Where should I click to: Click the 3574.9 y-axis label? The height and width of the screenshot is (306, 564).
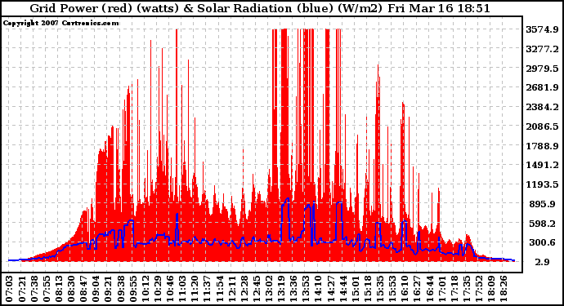point(542,29)
